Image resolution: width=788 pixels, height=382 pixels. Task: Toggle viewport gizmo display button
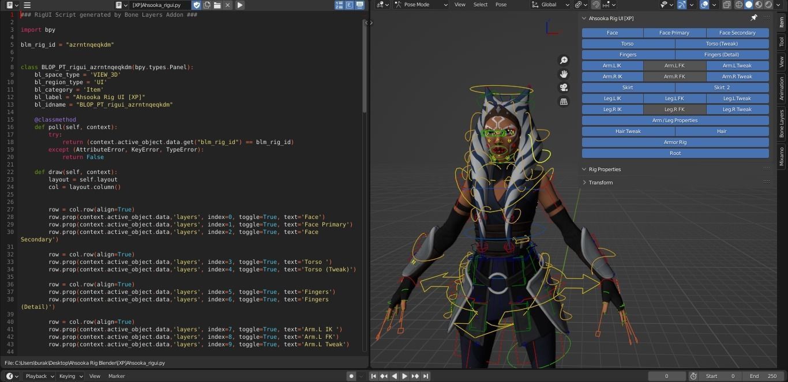coord(682,5)
